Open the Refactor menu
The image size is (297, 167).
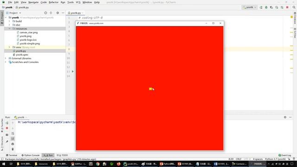click(53, 2)
